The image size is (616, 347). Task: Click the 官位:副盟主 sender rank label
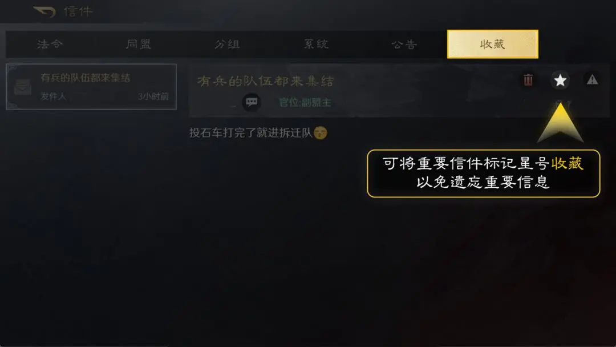pos(305,103)
